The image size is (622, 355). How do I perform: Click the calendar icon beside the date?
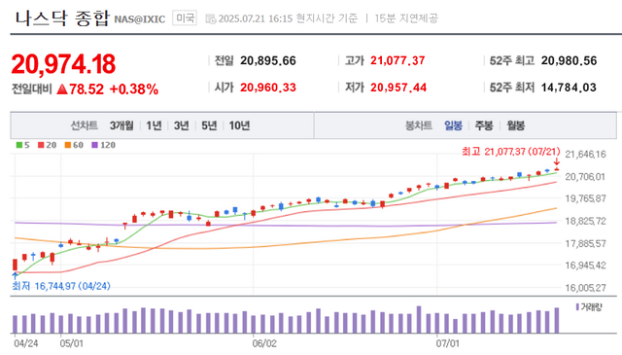pos(211,18)
